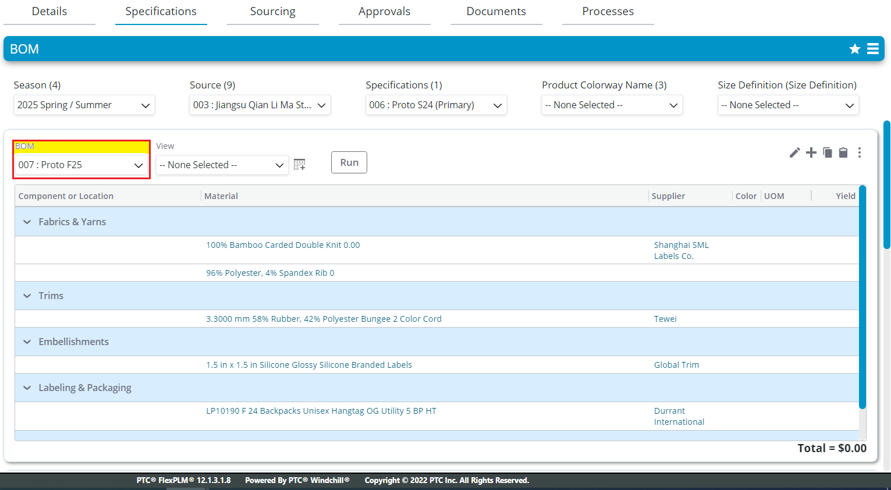
Task: Click the plus add BOM icon
Action: [x=811, y=152]
